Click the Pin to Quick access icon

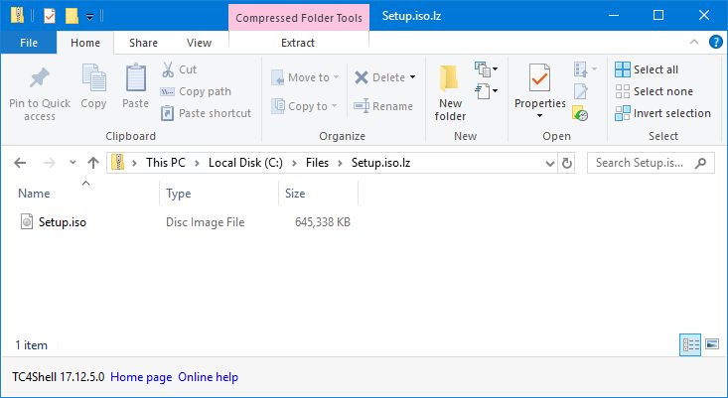pos(40,78)
